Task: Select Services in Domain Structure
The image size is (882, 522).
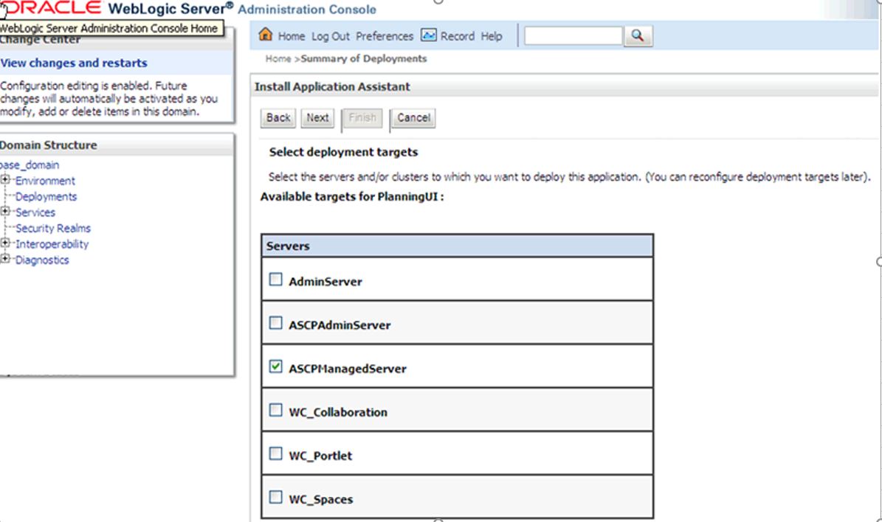Action: pyautogui.click(x=35, y=212)
